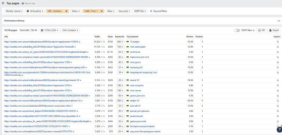Inspect the samsung s24 row
The width and height of the screenshot is (282, 135).
tap(278, 68)
